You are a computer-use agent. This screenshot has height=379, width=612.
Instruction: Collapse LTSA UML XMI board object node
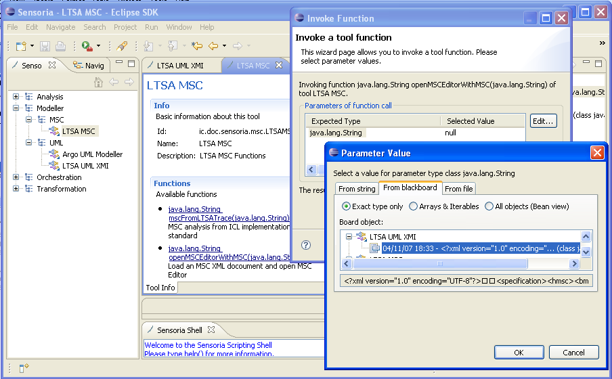(349, 236)
